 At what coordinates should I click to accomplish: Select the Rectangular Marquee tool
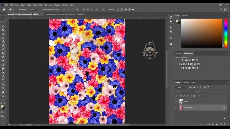tap(3, 22)
